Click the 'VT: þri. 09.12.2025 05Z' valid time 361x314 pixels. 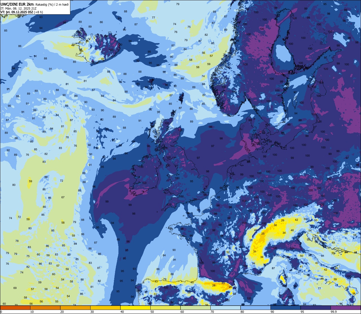[17, 12]
